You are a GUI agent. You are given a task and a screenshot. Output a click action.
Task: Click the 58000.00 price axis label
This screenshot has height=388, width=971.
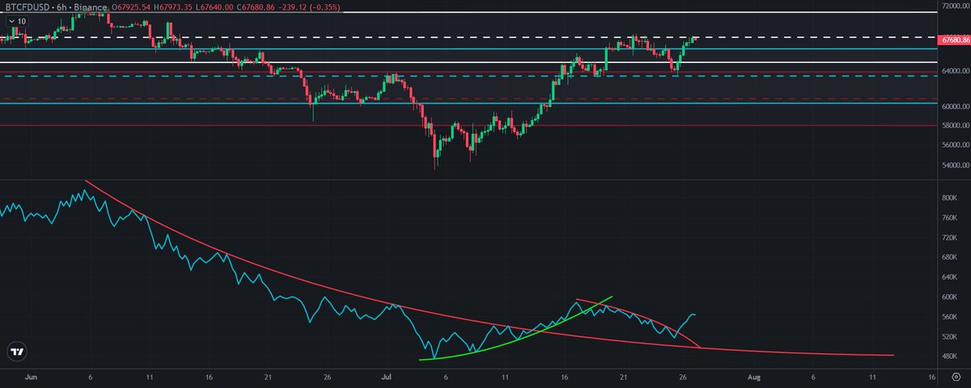[955, 126]
